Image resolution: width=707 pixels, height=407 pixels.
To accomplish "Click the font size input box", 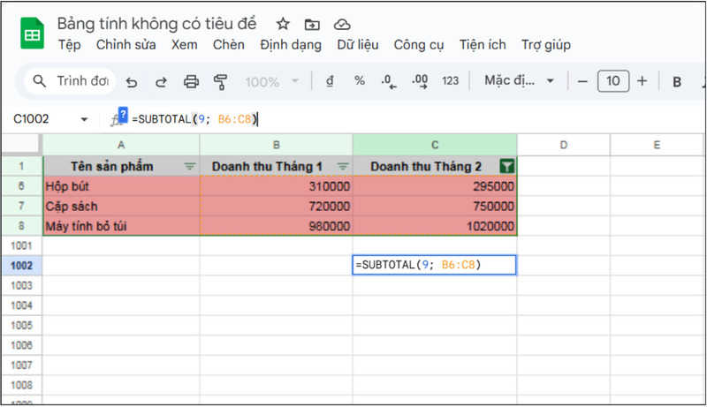I will [x=612, y=82].
